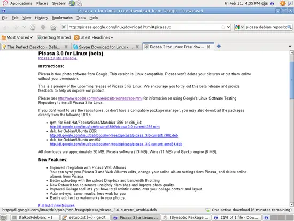The image size is (294, 221).
Task: Switch to Picasa 3 for Linux taskbar entry
Action: 136,217
